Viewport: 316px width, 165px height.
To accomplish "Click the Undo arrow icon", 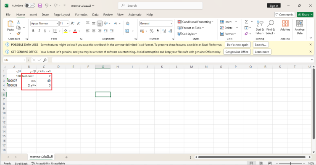I will point(46,5).
